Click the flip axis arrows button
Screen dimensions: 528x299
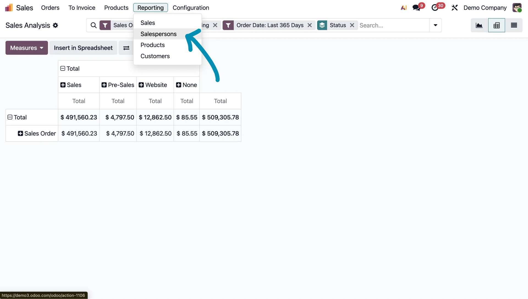[126, 48]
